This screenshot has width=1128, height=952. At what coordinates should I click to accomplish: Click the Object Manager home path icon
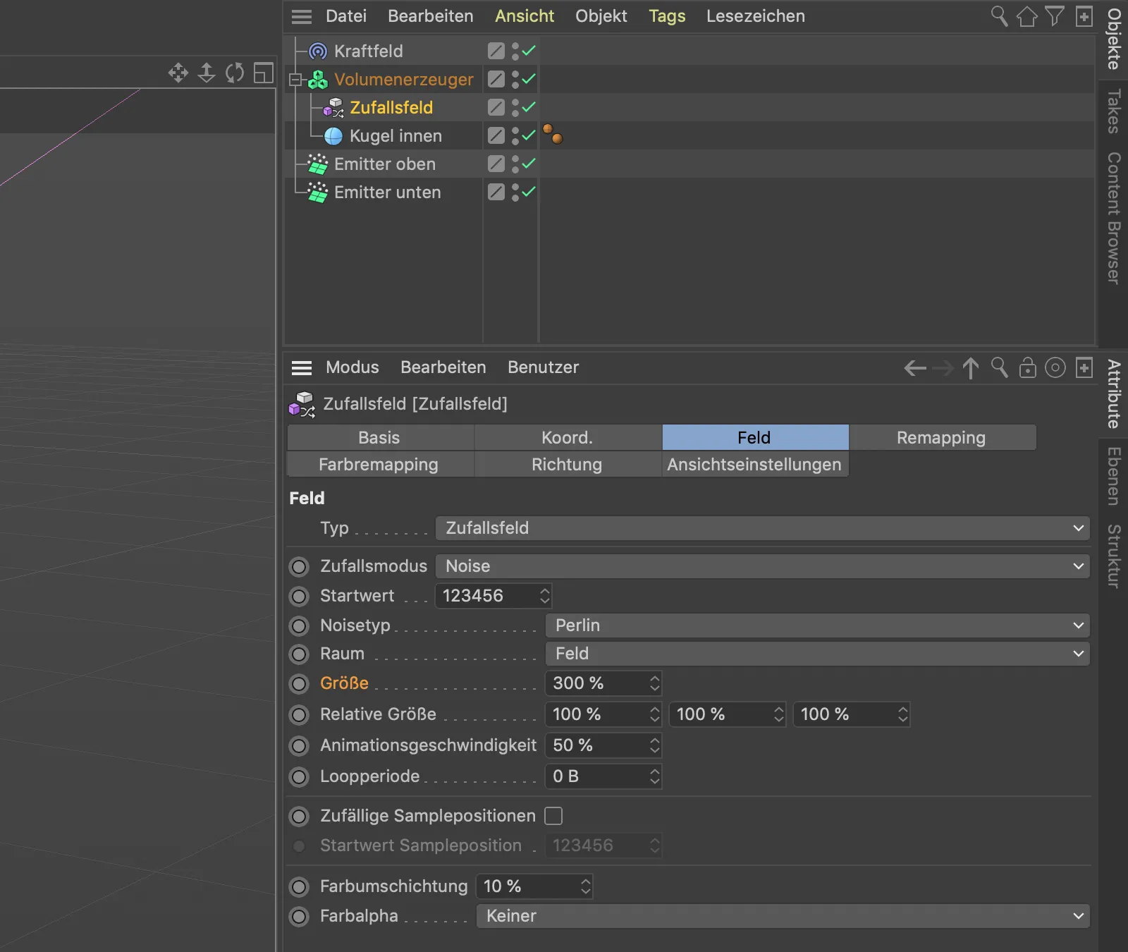1027,16
